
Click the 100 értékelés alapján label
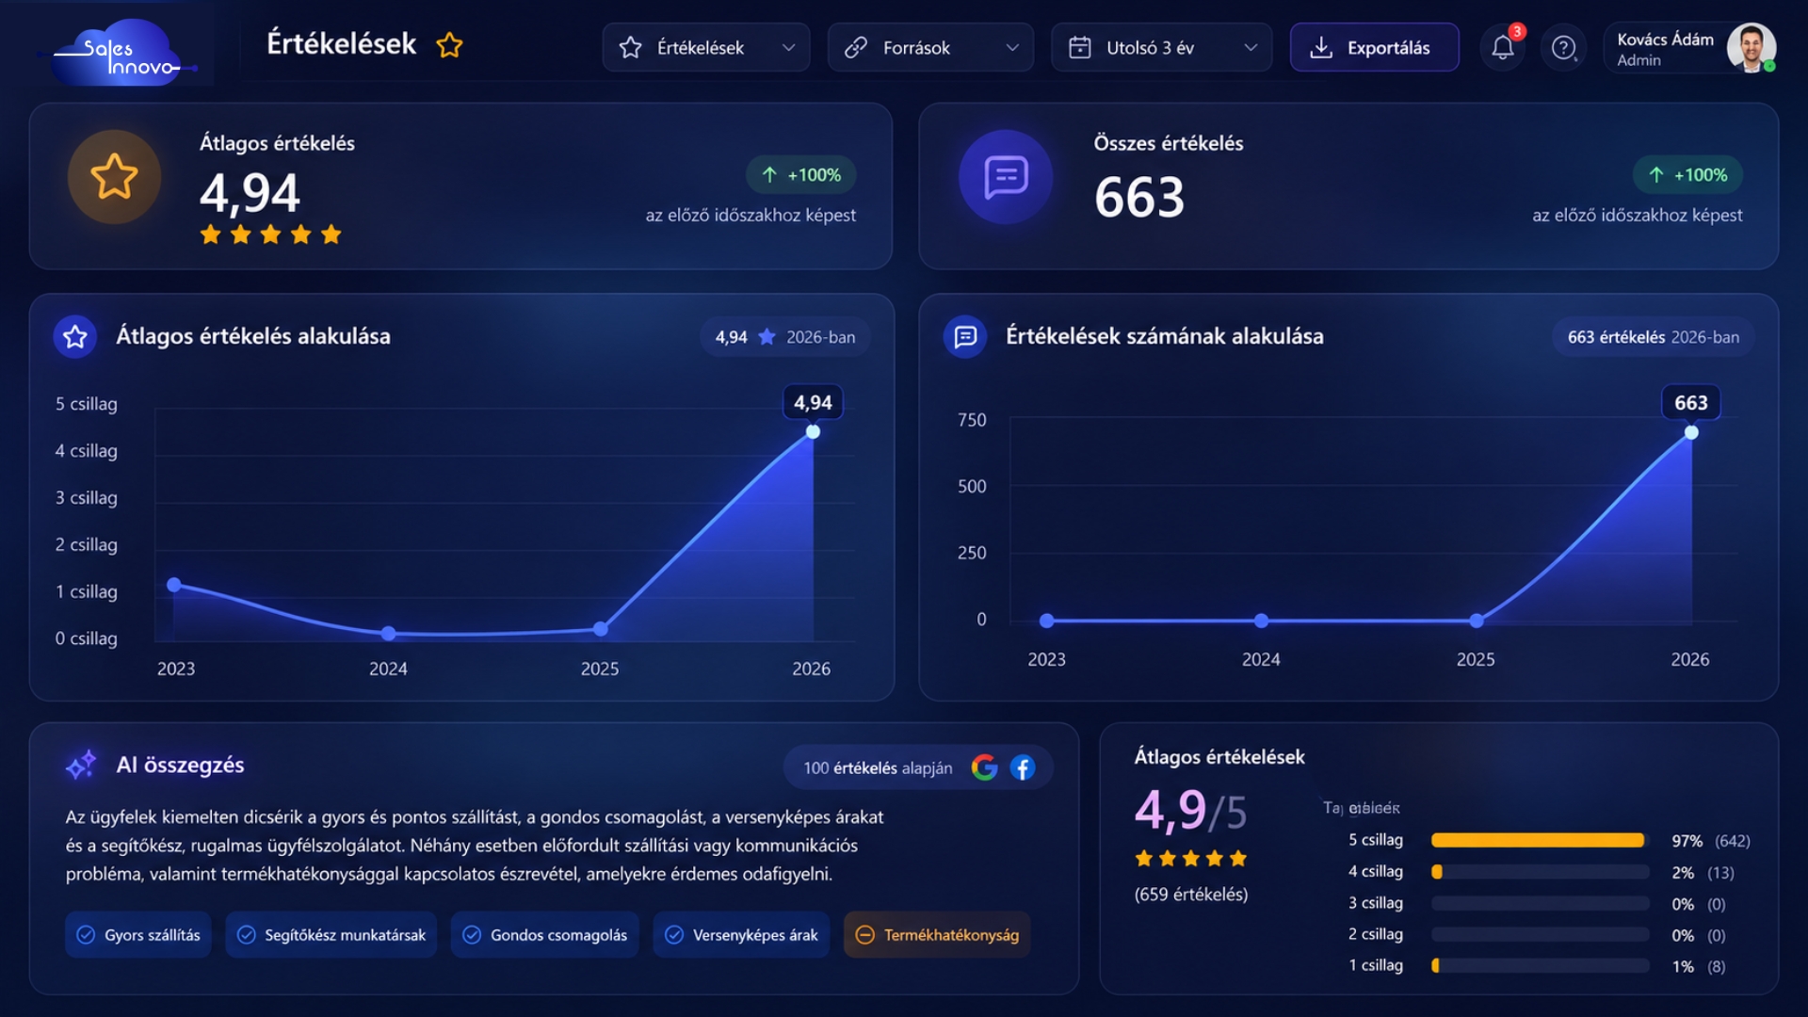(x=878, y=768)
